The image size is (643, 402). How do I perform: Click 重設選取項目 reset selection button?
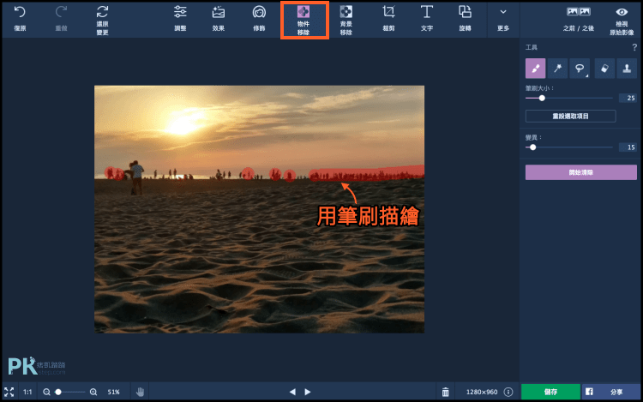click(x=570, y=116)
